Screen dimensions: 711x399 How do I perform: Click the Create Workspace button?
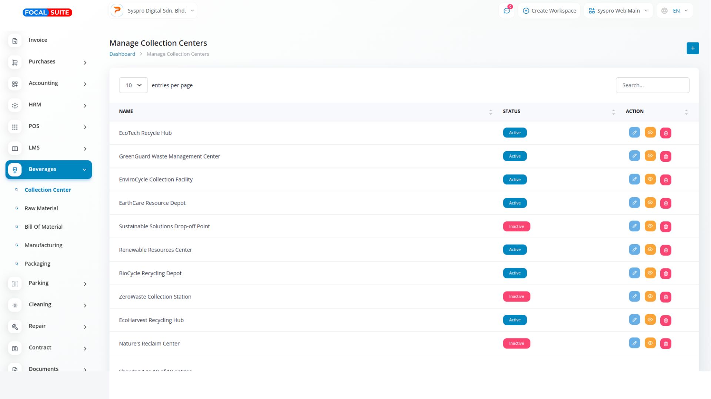(x=550, y=11)
